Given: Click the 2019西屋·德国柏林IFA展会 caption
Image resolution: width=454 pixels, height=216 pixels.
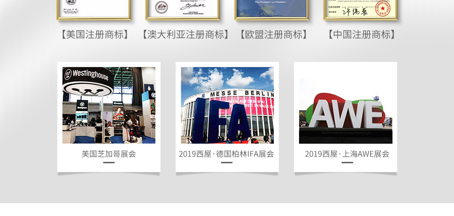Looking at the screenshot, I should [x=227, y=154].
